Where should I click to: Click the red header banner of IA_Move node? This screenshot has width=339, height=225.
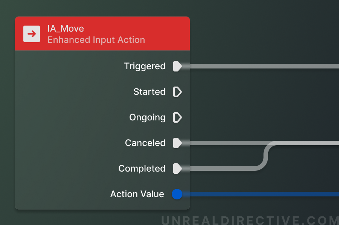102,33
